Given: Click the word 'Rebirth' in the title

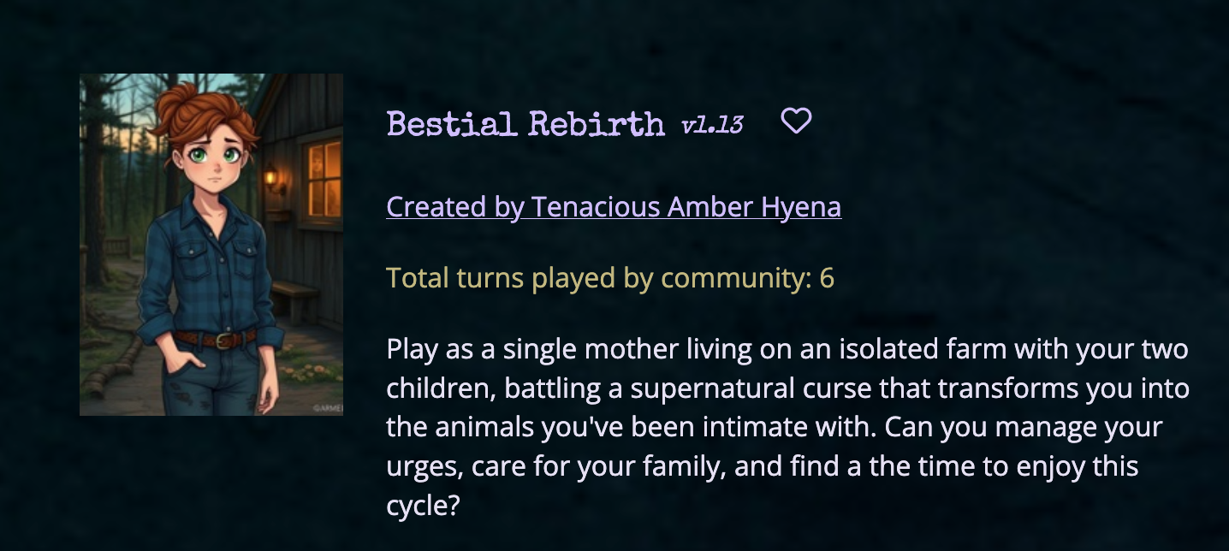Looking at the screenshot, I should pyautogui.click(x=596, y=124).
